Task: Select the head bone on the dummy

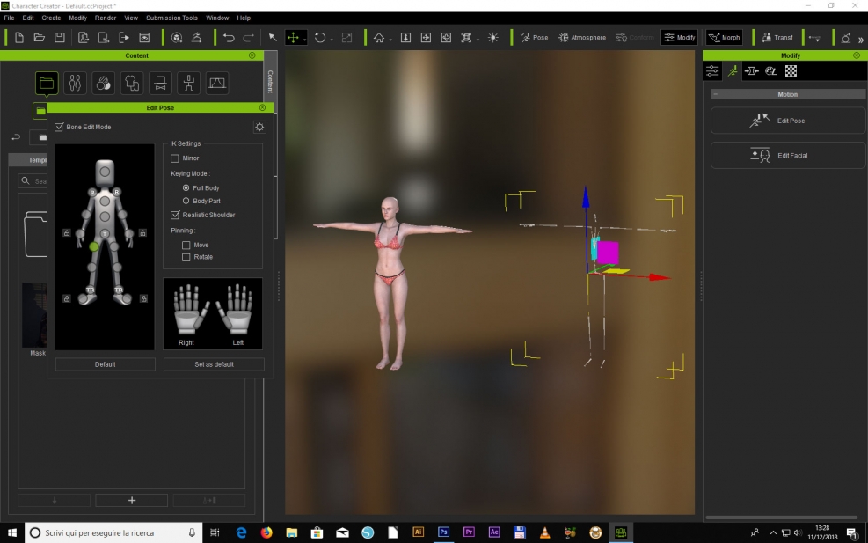Action: click(105, 171)
